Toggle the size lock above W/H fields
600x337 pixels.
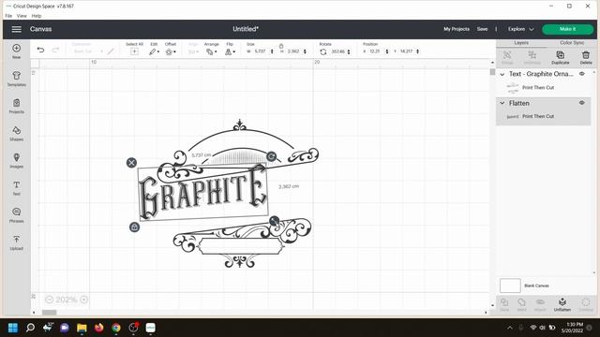(x=281, y=46)
